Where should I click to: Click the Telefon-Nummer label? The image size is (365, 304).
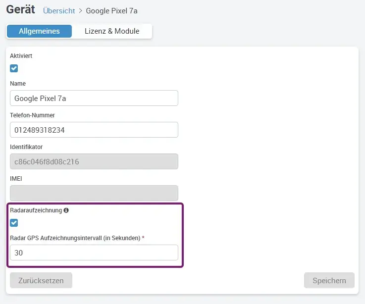click(x=32, y=115)
